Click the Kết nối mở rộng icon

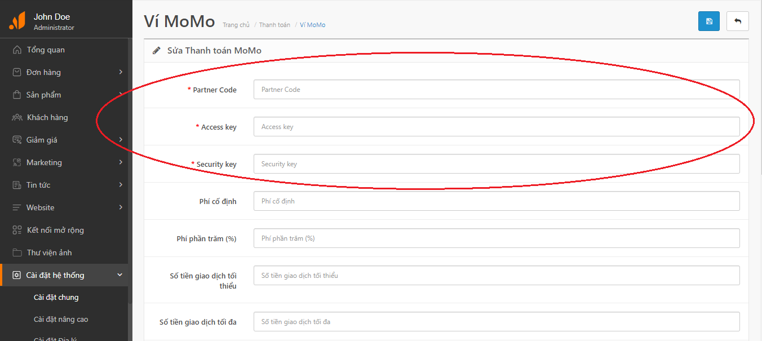click(x=17, y=230)
